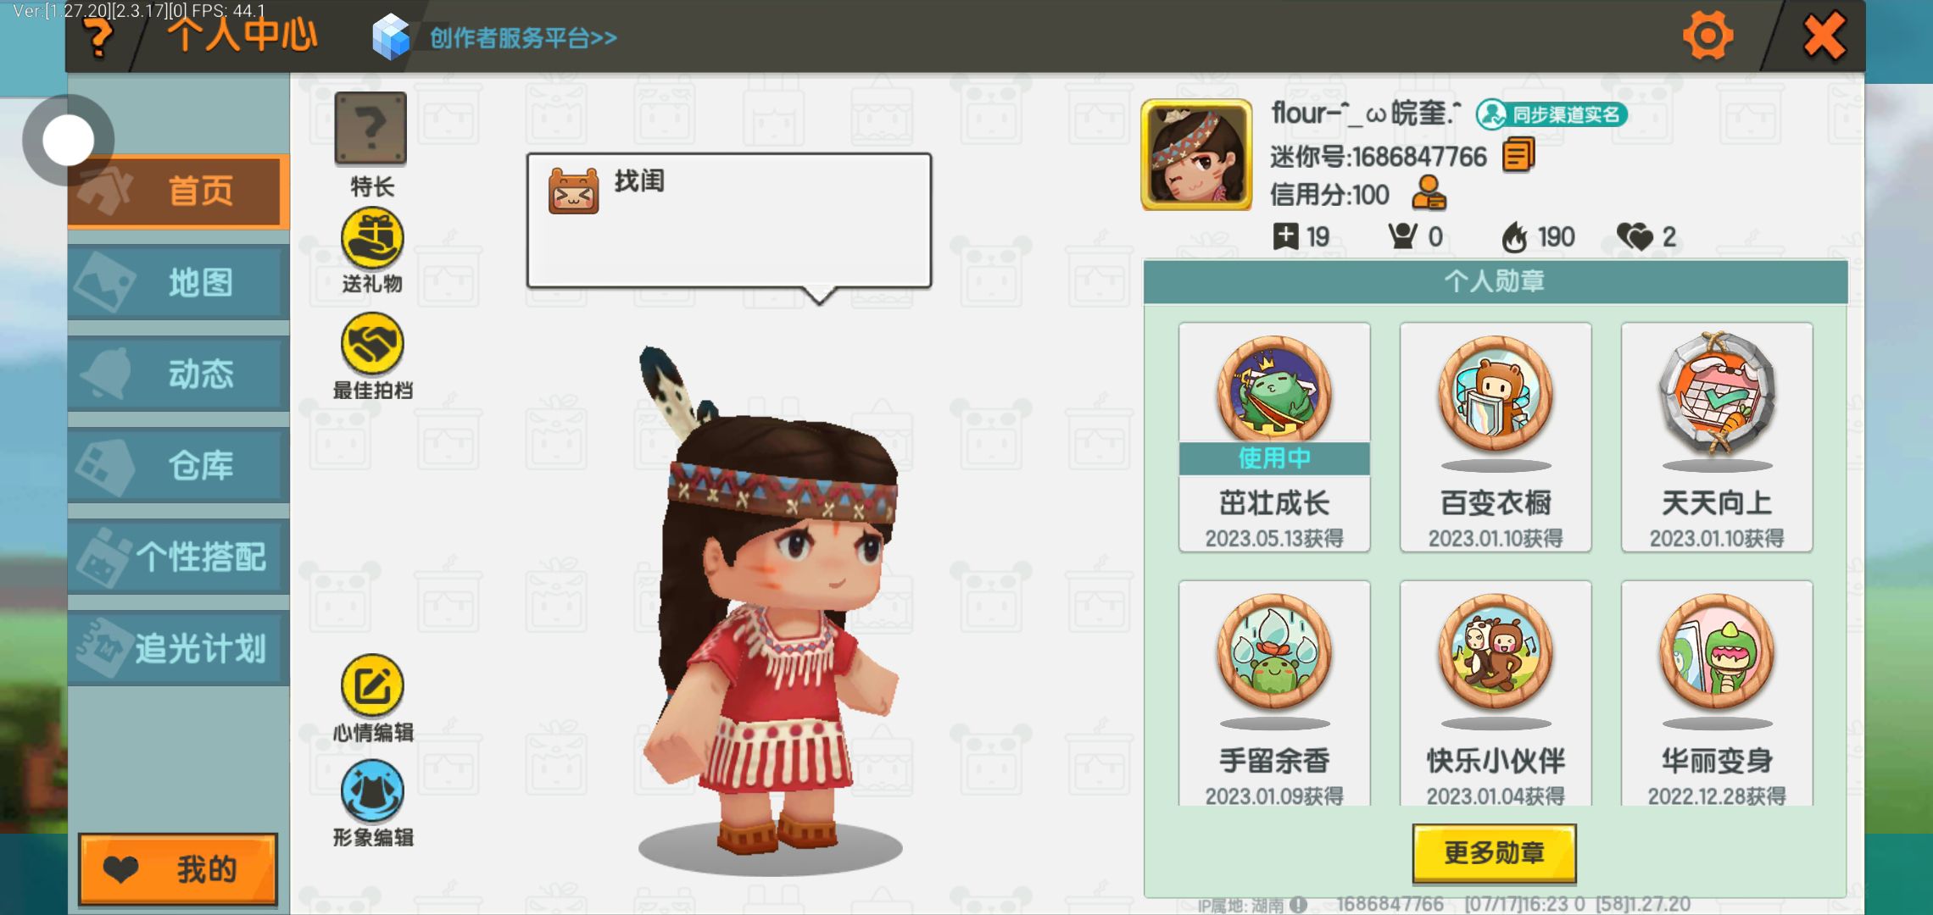The image size is (1933, 915).
Task: Click the help question mark icon
Action: point(99,37)
